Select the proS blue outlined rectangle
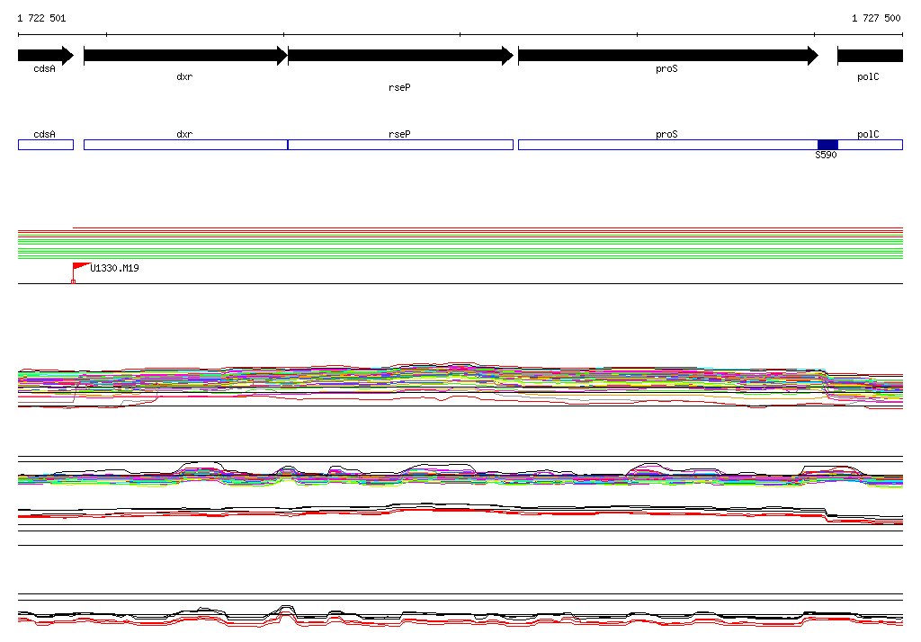921x642 pixels. pyautogui.click(x=666, y=145)
